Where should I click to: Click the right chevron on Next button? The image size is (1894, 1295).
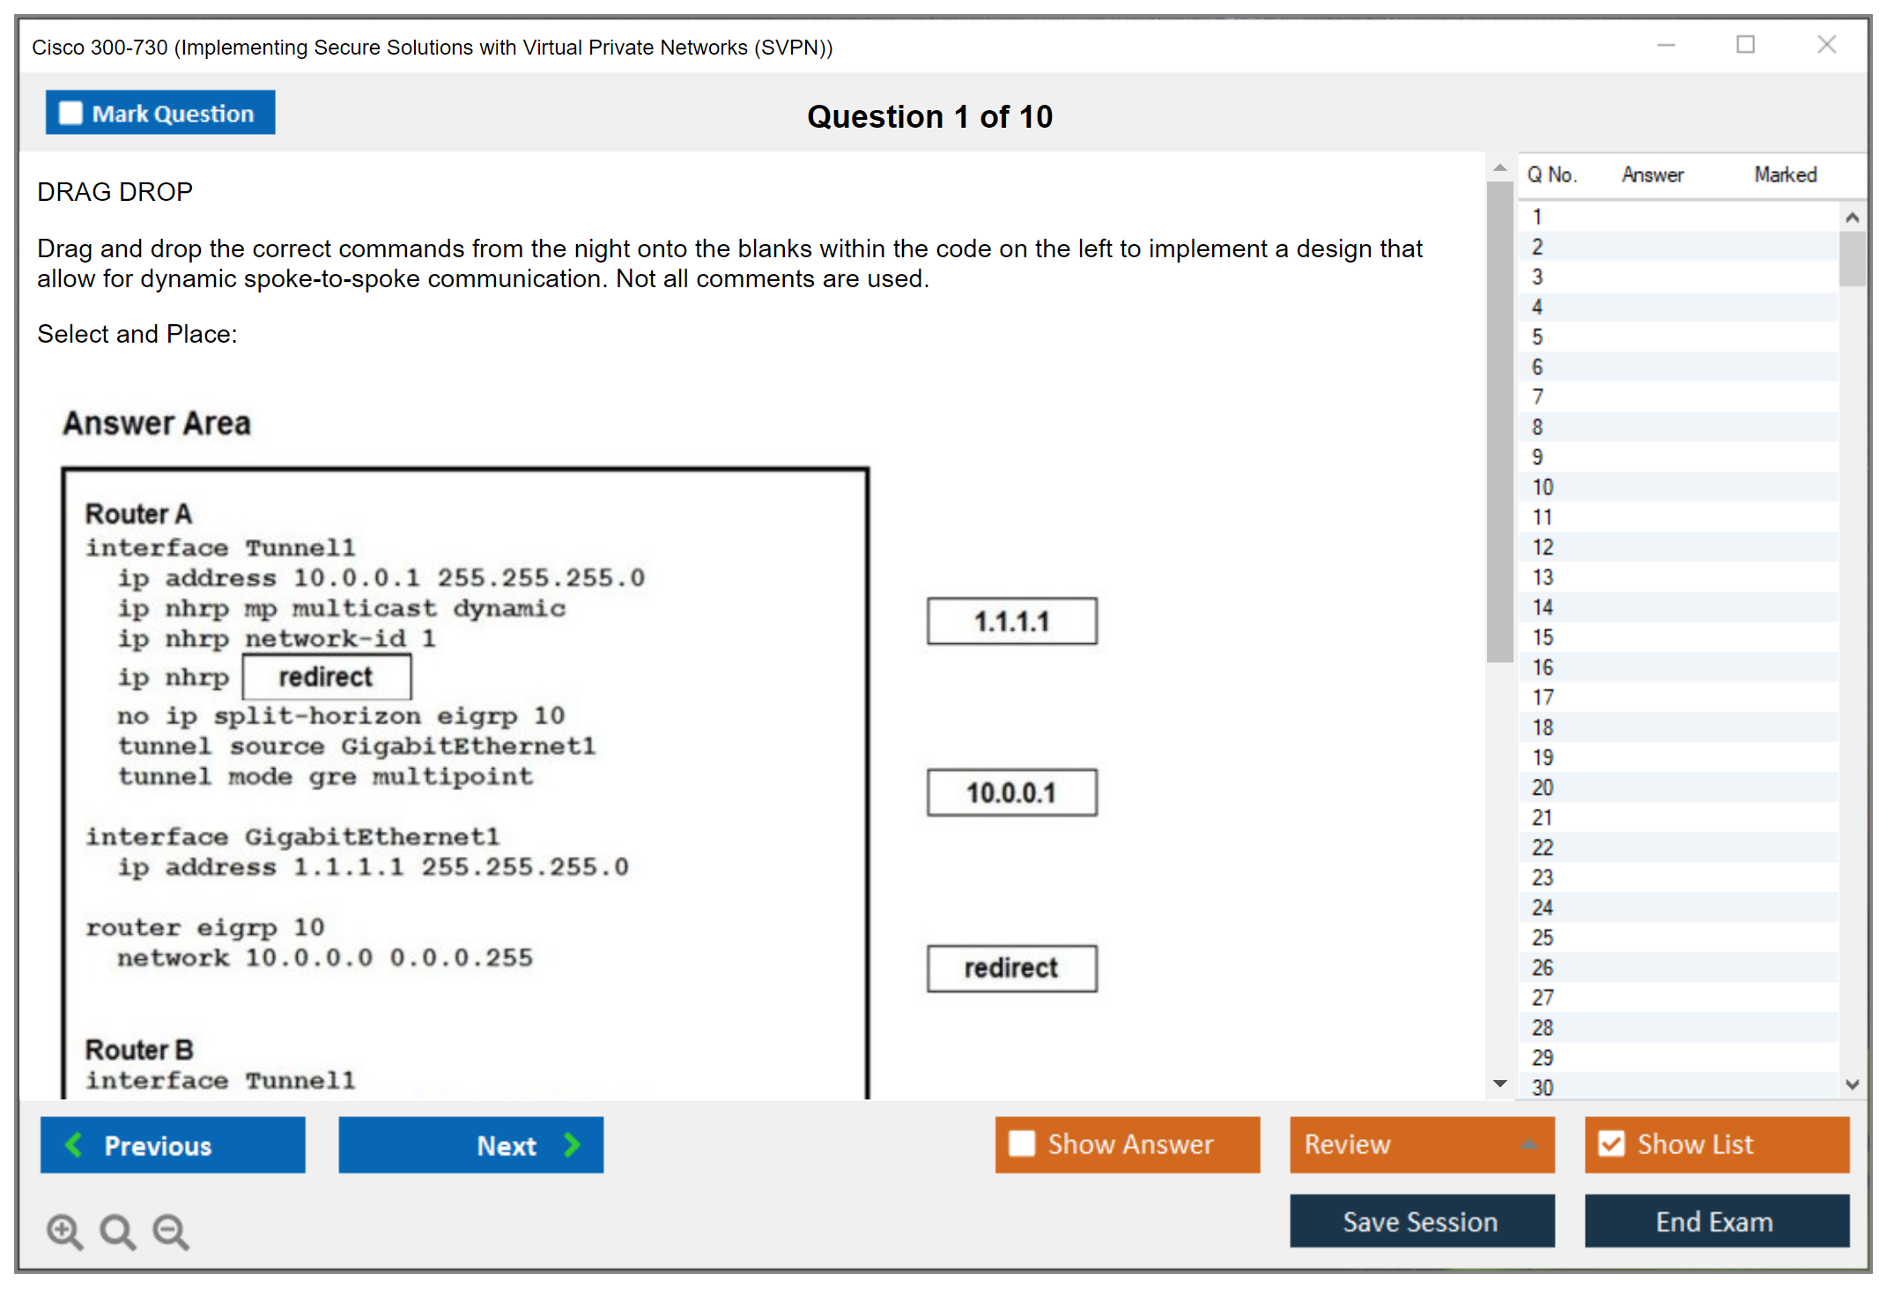tap(573, 1144)
